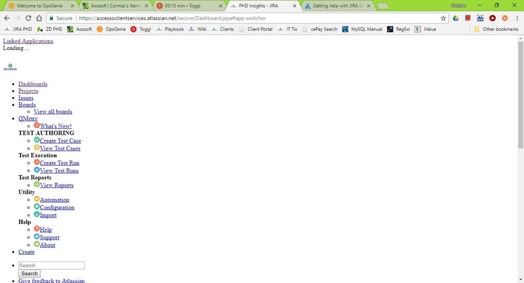Open the browser home page

tap(39, 18)
